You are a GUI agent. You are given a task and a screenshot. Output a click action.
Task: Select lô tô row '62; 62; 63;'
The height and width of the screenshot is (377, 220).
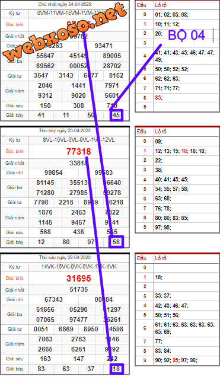(167, 79)
